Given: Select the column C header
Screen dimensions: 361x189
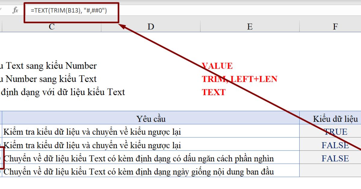Looking at the screenshot, I should (x=52, y=27).
